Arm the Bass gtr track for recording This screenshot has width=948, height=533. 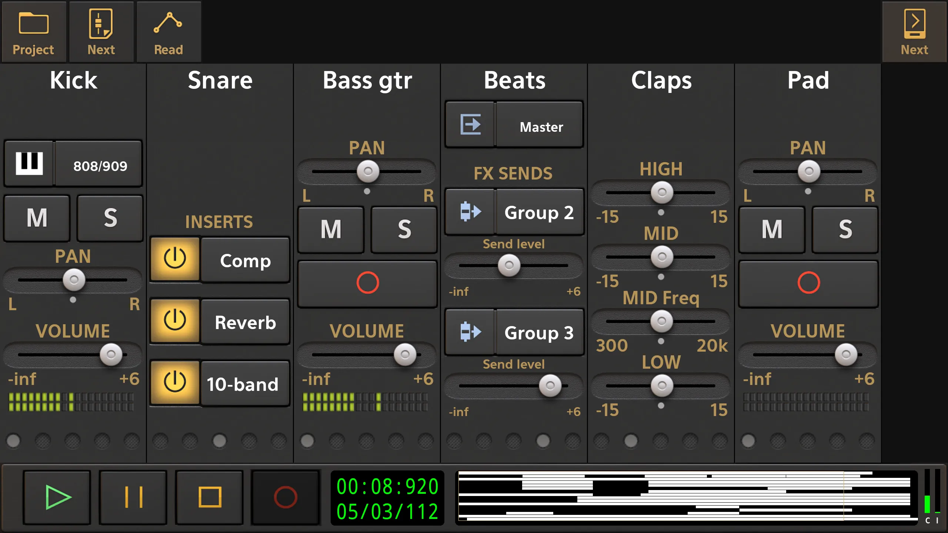367,283
